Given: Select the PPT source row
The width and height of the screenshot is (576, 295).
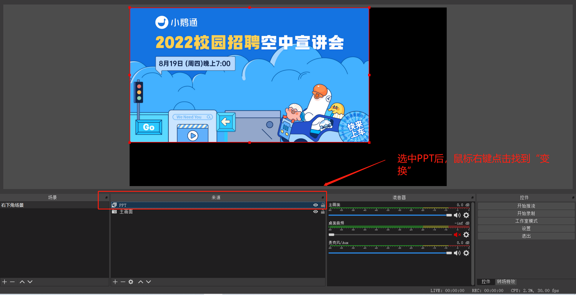Looking at the screenshot, I should (218, 205).
